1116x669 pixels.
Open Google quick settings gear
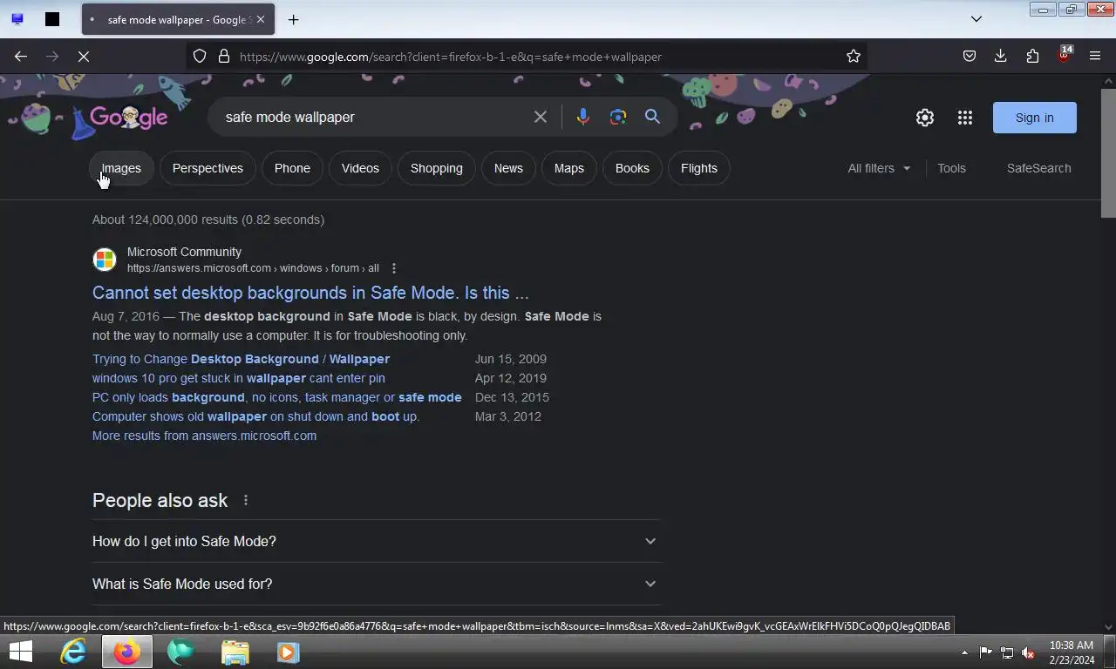(925, 118)
